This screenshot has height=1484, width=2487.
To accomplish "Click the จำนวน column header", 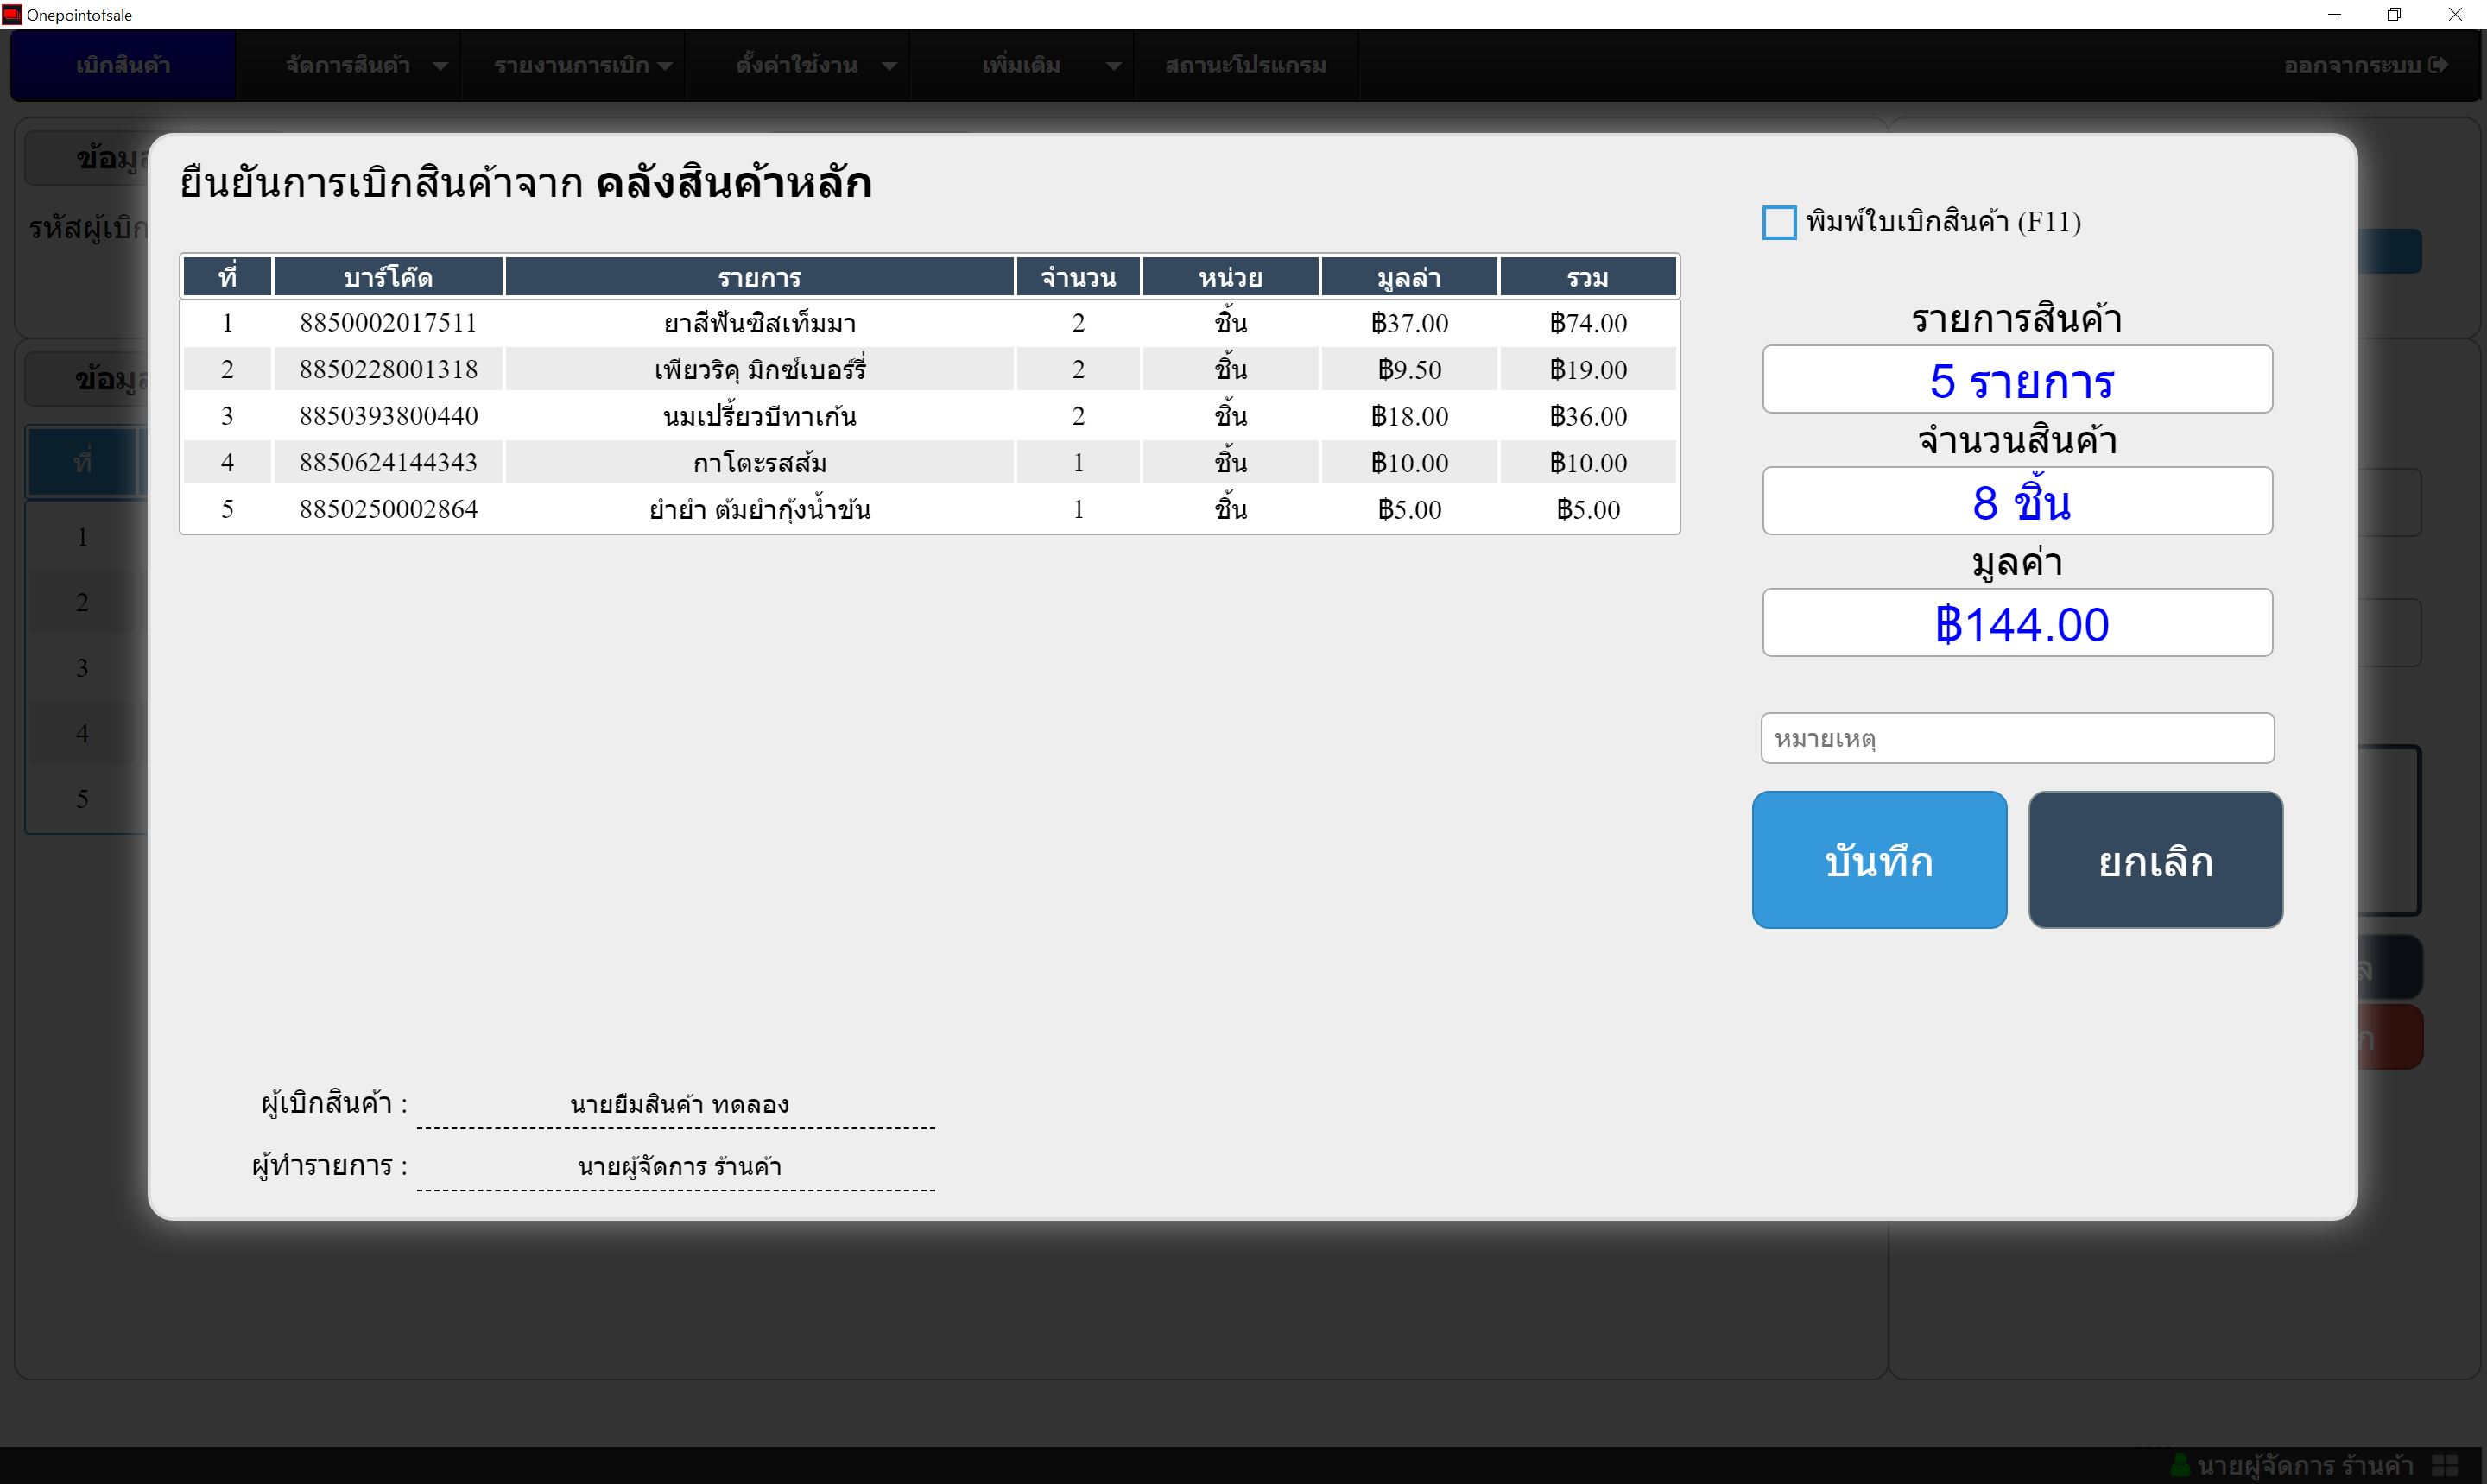I will 1078,277.
